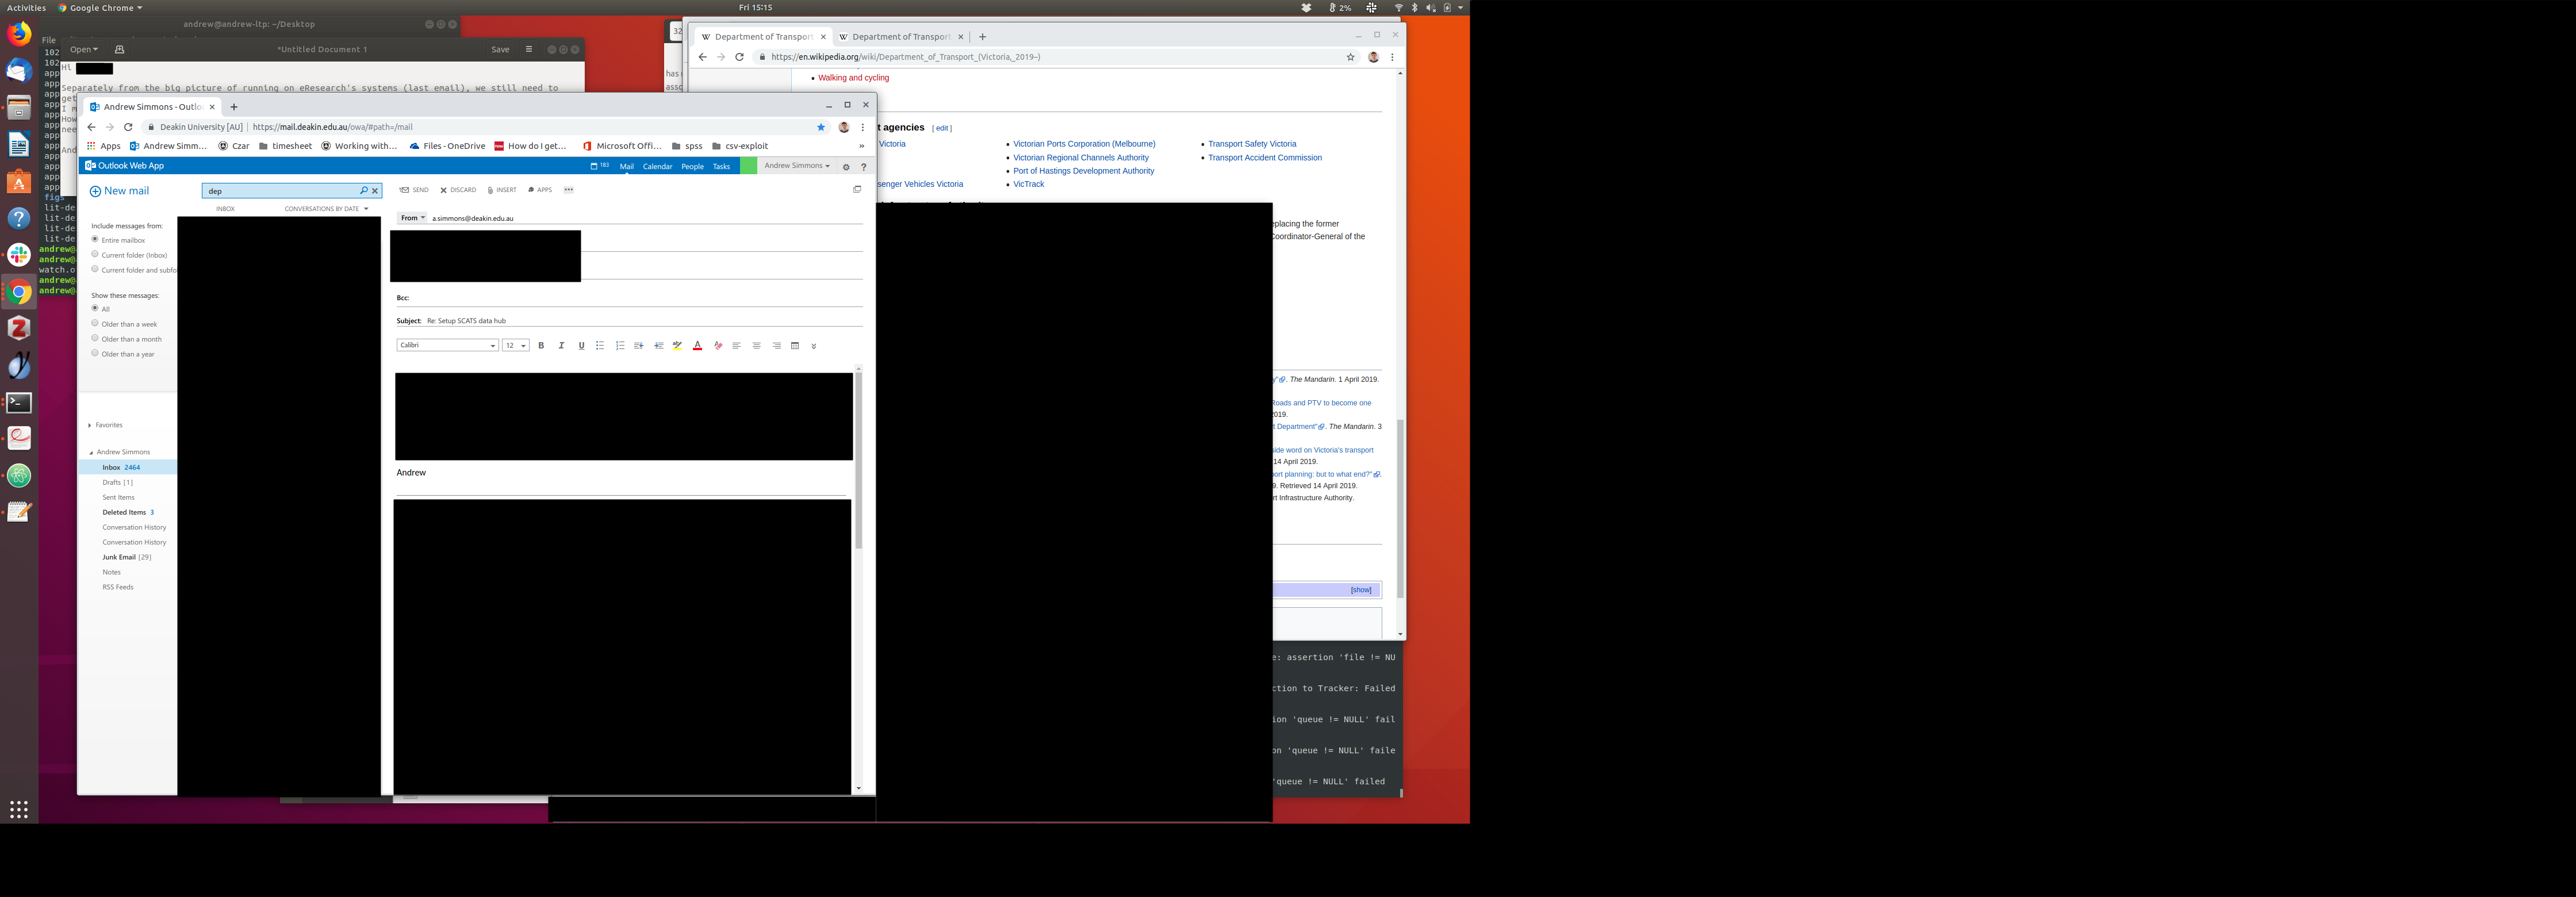Viewport: 2576px width, 897px height.
Task: Apply italic formatting to text
Action: 561,346
